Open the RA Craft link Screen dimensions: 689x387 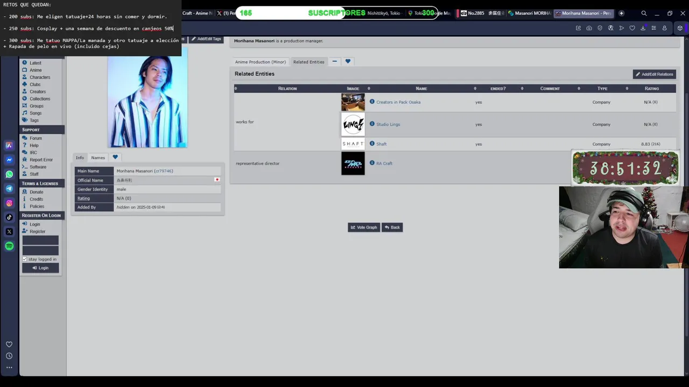point(384,163)
